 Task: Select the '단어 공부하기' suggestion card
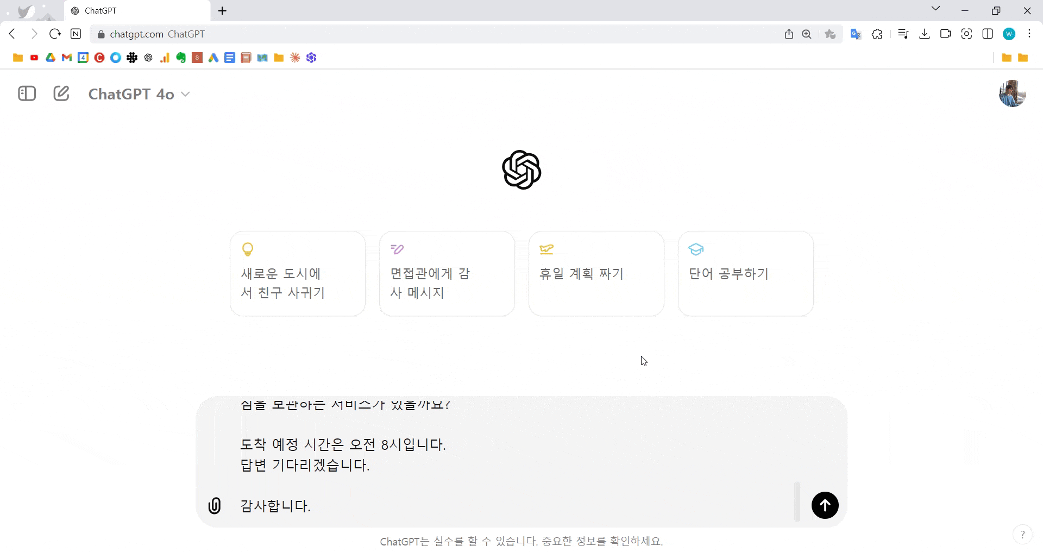[745, 273]
